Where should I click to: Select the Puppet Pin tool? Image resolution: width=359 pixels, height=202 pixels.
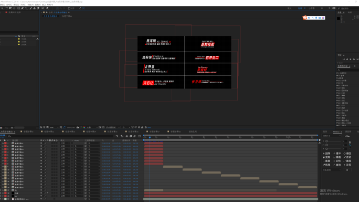47,8
